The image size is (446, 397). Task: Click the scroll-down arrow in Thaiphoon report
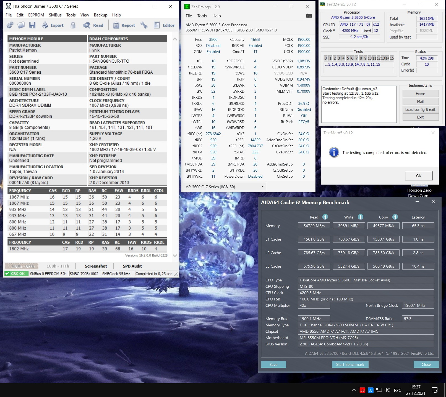(175, 256)
